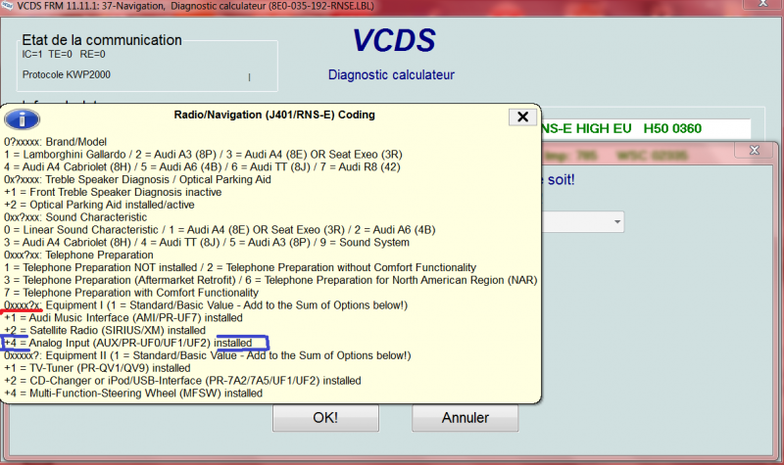
Task: Click the blue info icon in coding tooltip
Action: click(22, 117)
